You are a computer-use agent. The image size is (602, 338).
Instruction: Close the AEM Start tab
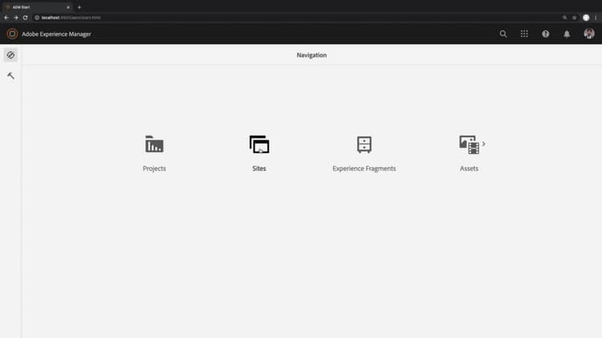pyautogui.click(x=68, y=7)
